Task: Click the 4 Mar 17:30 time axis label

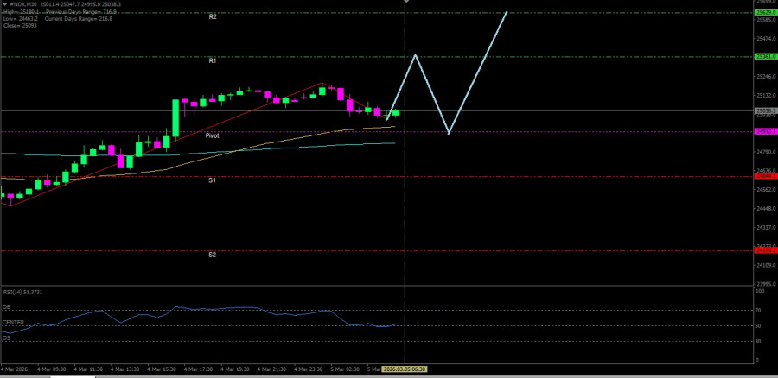Action: [198, 369]
